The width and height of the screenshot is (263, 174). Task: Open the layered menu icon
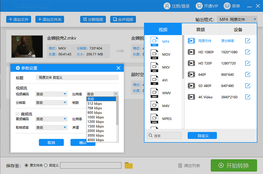click(x=227, y=6)
